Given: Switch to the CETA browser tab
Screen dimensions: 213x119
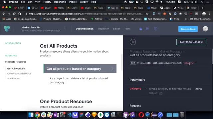Looking at the screenshot, I should 33,8.
